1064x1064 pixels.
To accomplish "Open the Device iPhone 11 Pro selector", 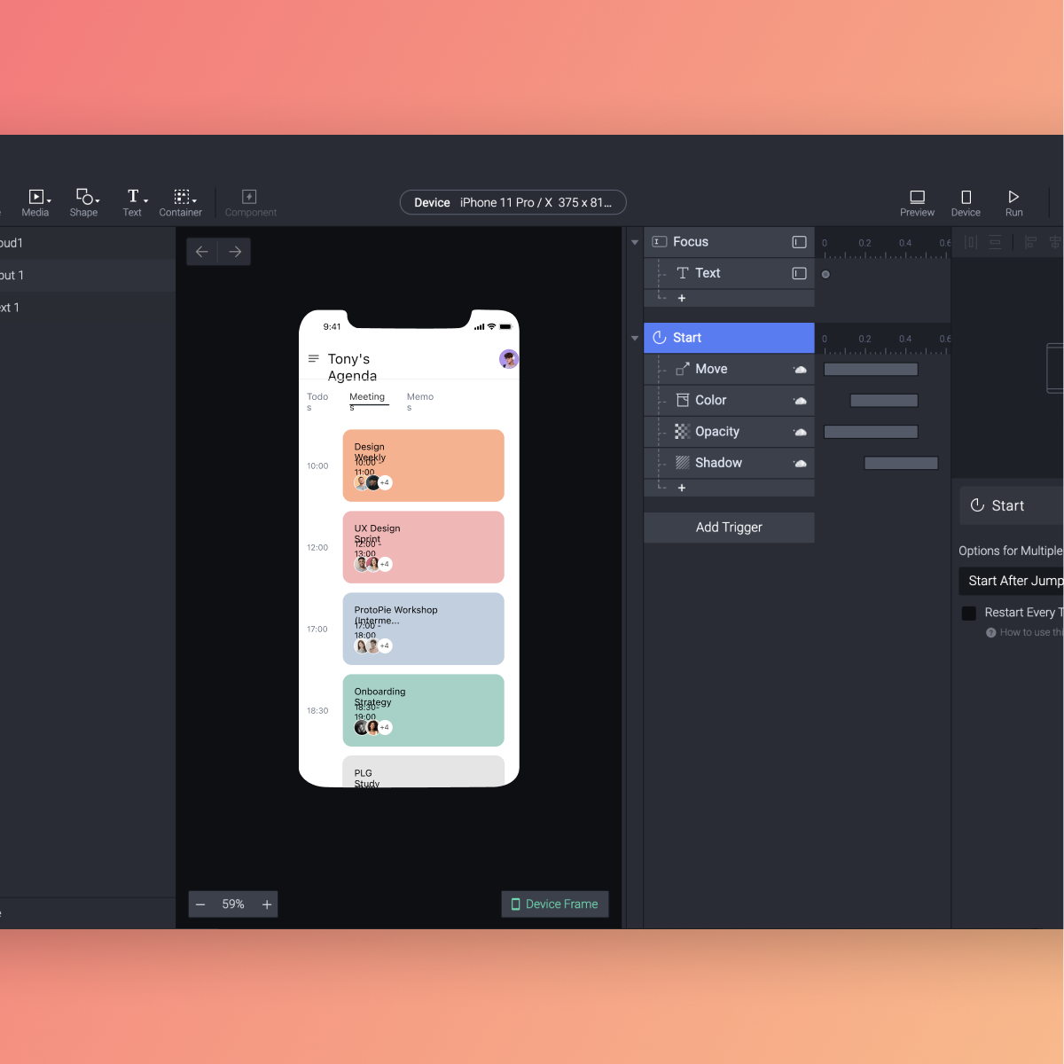I will click(x=512, y=202).
